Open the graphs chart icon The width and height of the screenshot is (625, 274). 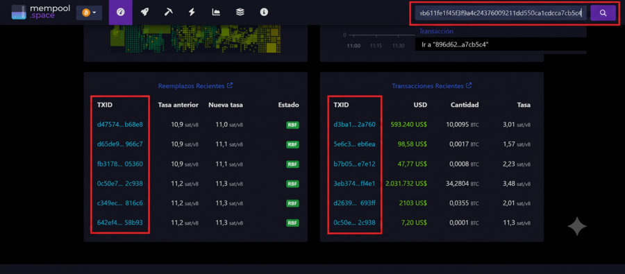[x=216, y=12]
